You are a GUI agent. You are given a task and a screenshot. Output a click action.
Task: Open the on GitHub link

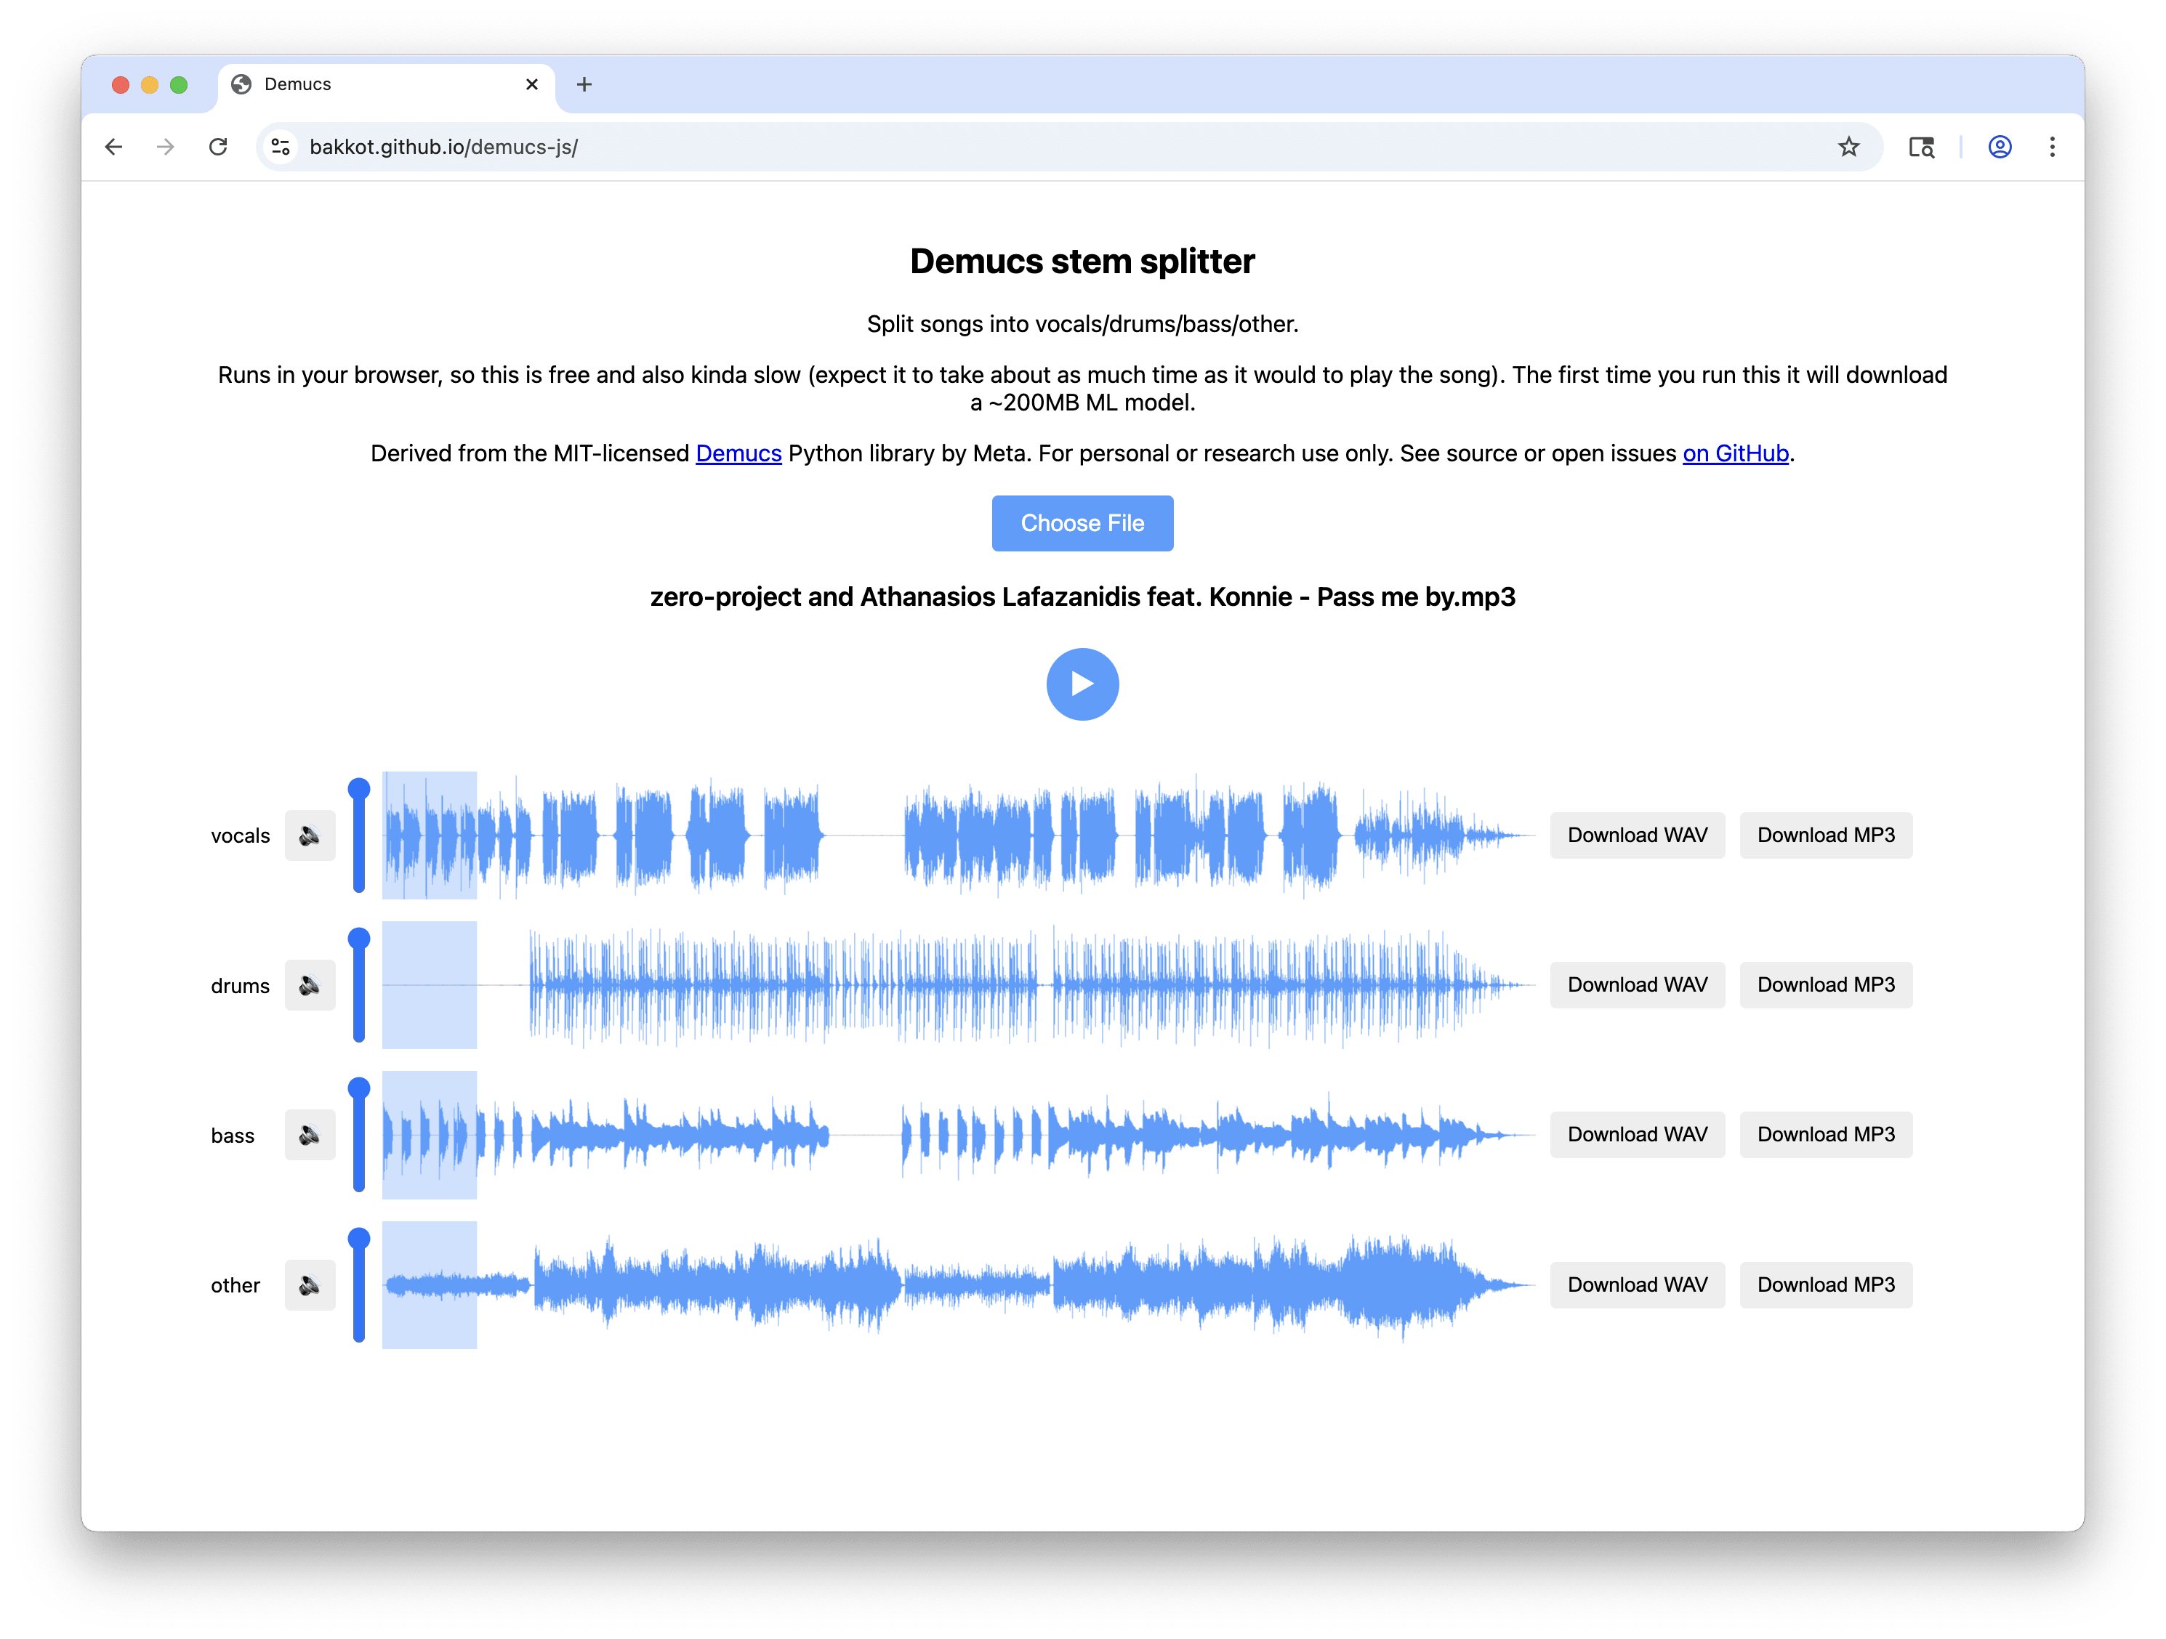pos(1735,453)
